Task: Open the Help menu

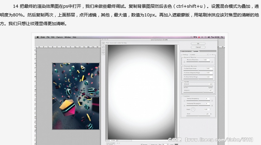Action: 74,37
